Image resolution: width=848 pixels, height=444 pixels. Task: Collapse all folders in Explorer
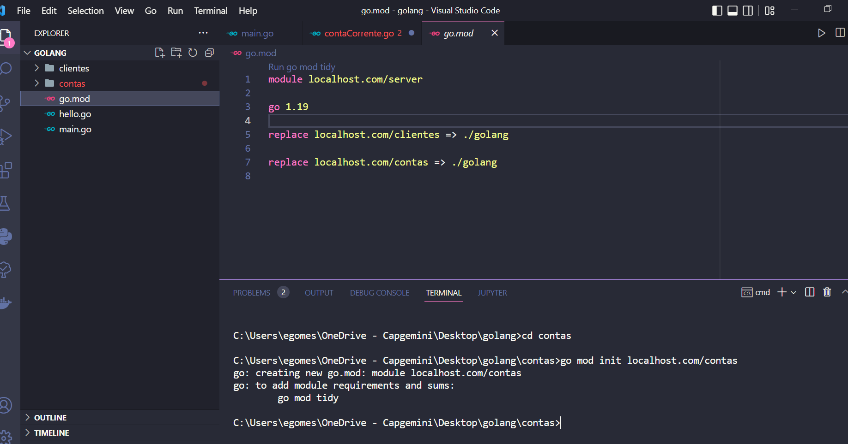tap(209, 53)
